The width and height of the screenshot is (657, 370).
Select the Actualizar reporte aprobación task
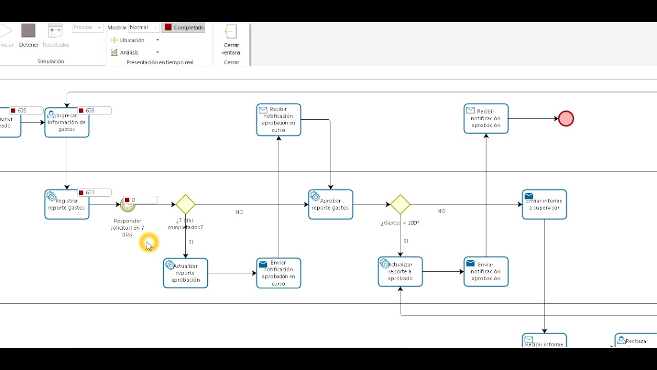tap(185, 273)
